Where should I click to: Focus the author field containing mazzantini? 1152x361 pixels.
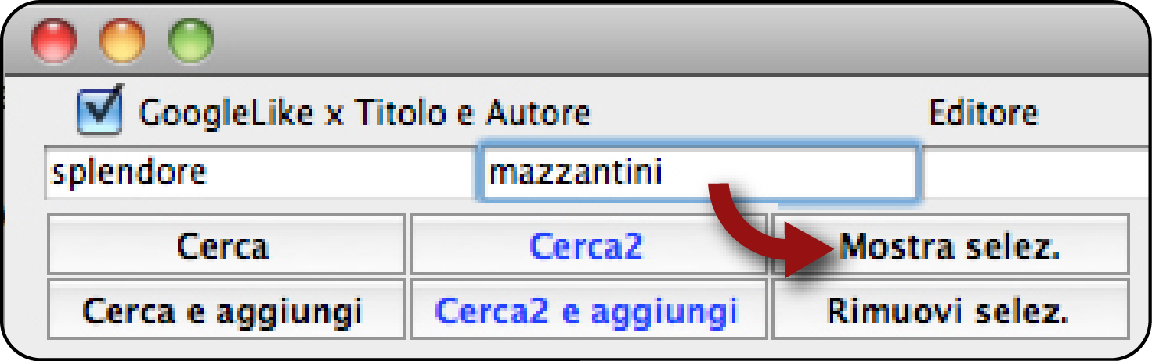[697, 172]
